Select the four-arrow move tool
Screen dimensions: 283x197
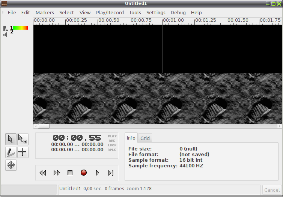11,165
